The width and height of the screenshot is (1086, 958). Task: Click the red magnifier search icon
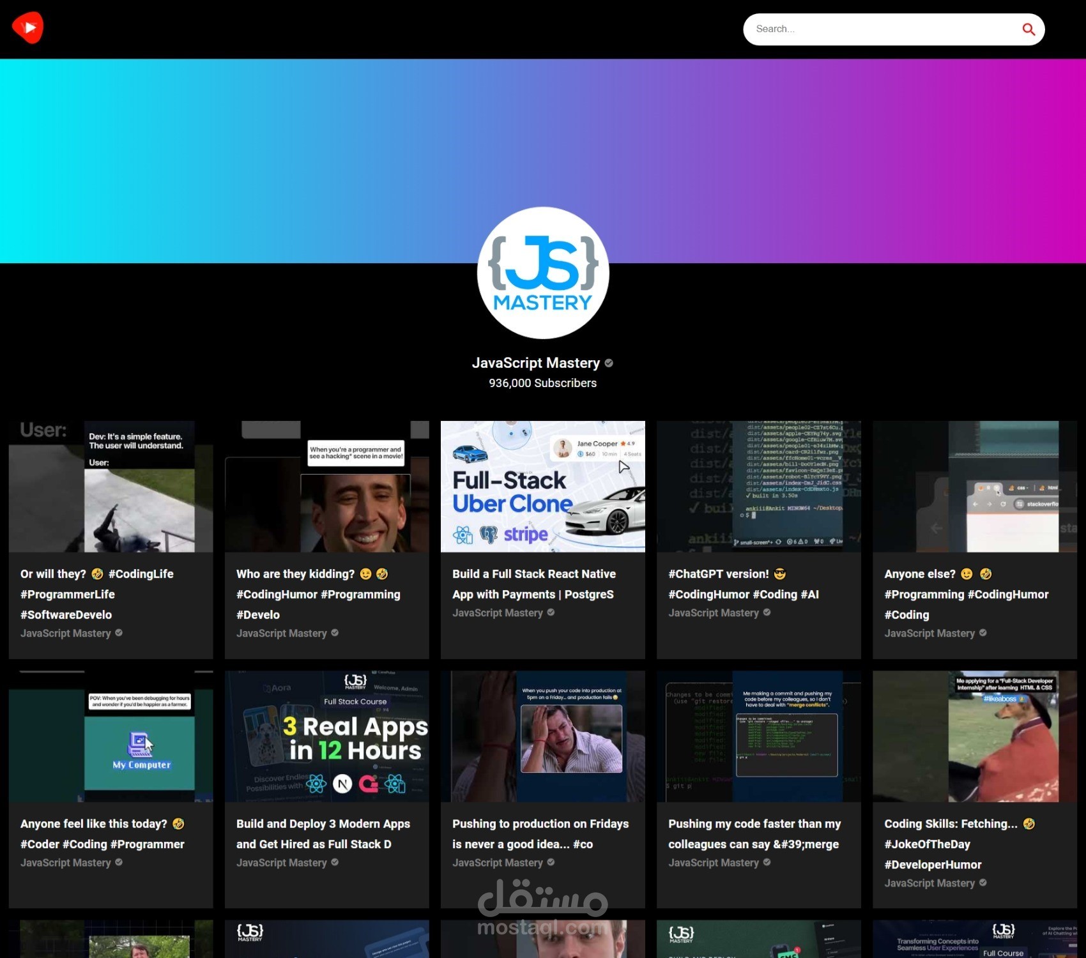[1029, 29]
